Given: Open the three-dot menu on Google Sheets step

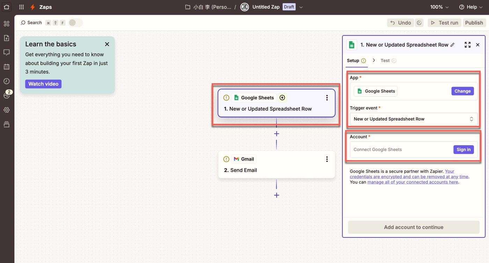Looking at the screenshot, I should click(327, 98).
